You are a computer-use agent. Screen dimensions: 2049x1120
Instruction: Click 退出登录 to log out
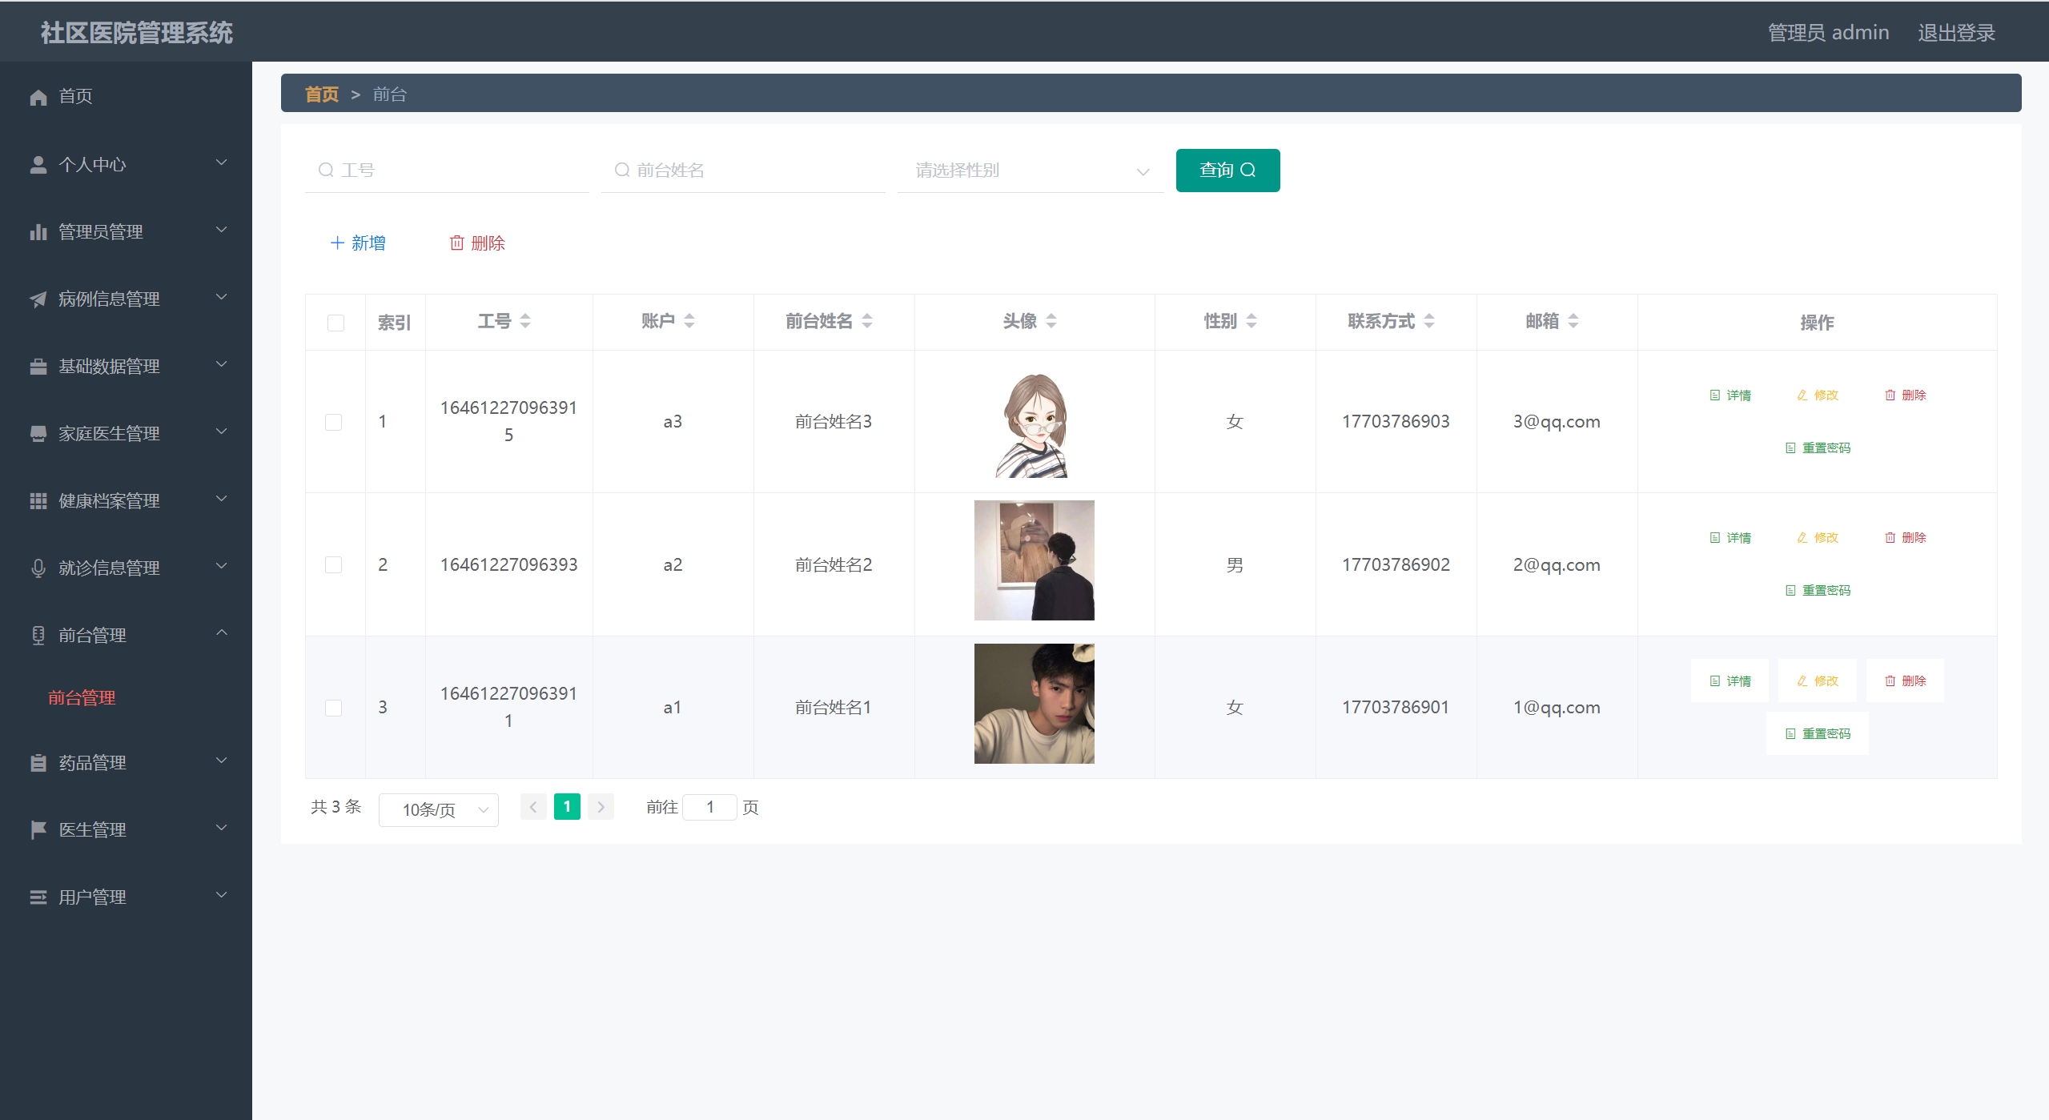1955,33
